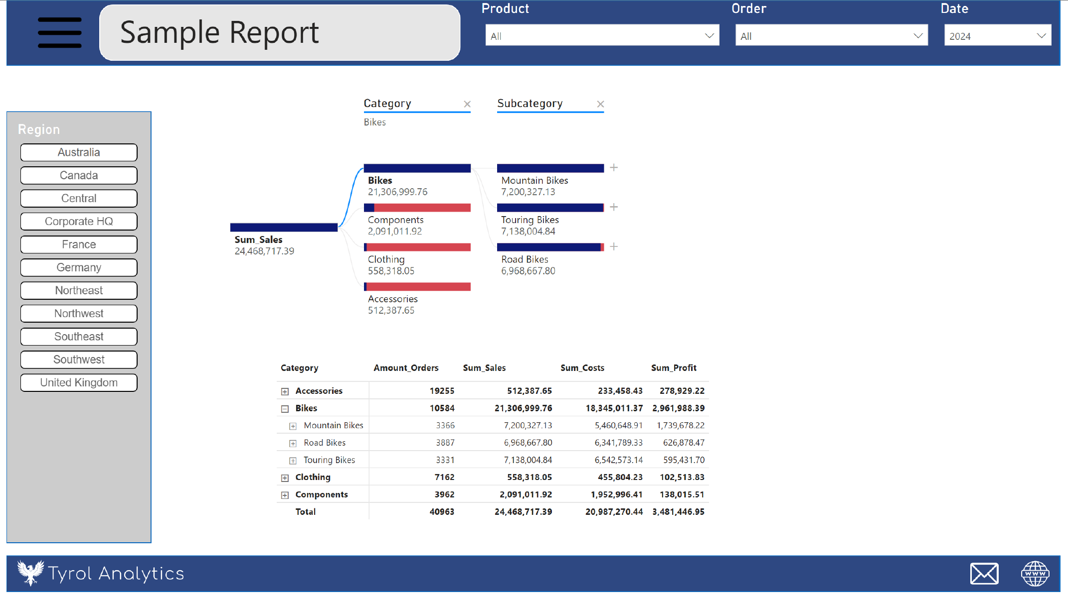Expand Touring Bikes node with plus icon
The height and width of the screenshot is (600, 1068).
point(614,207)
